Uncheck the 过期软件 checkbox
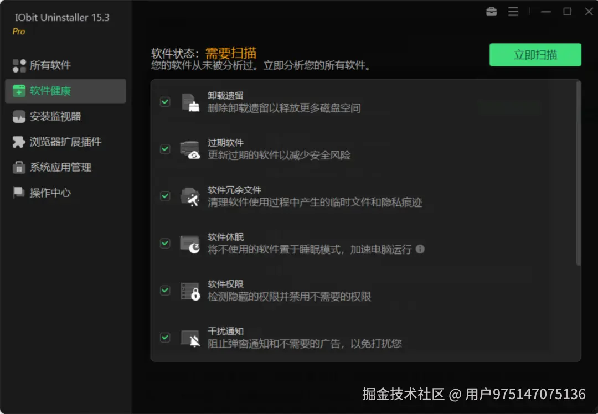The width and height of the screenshot is (598, 414). tap(165, 149)
